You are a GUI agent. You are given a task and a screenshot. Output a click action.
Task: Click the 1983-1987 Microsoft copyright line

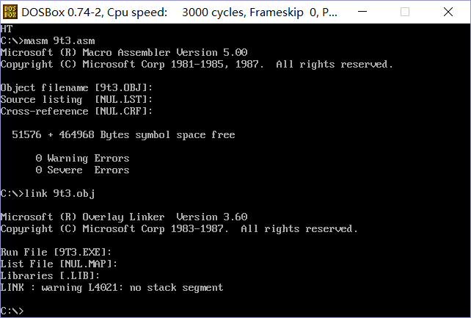click(179, 229)
